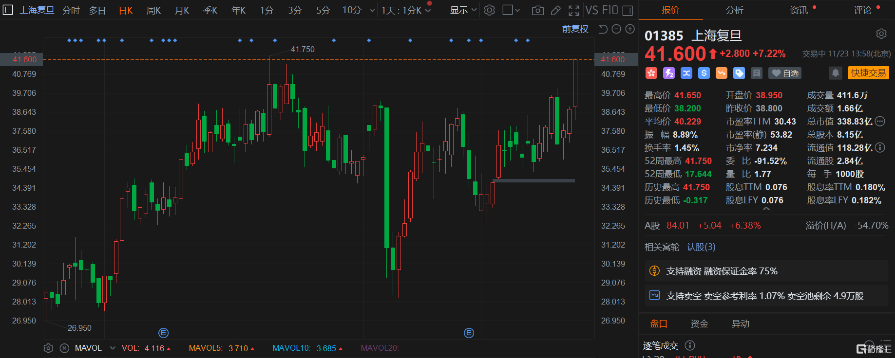Open 1天:1分K period dropdown

click(x=406, y=10)
